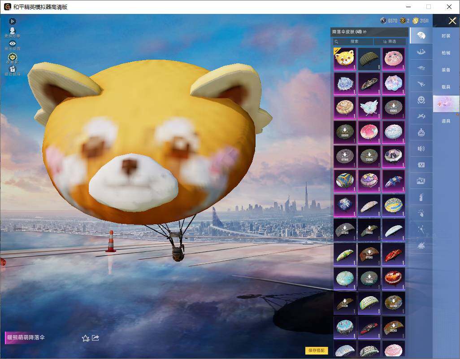Collapse the left panel with arrow icon
Image resolution: width=460 pixels, height=359 pixels.
(12, 21)
